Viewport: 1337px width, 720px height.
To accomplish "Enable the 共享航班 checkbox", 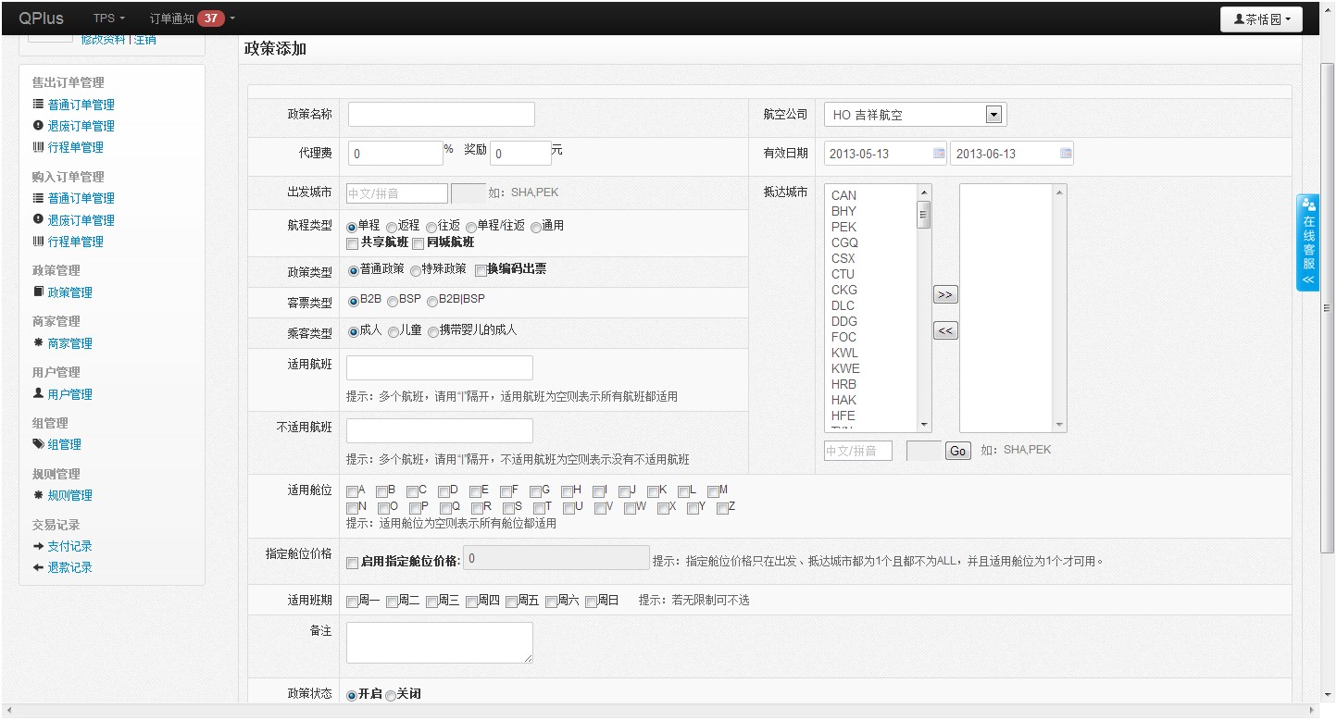I will (353, 243).
